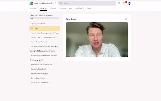Select the Intro Sales lesson
This screenshot has height=101, width=161.
pyautogui.click(x=44, y=28)
